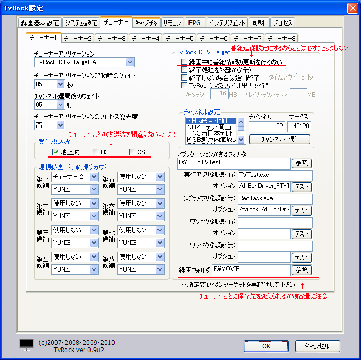Image resolution: width=361 pixels, height=360 pixels.
Task: Uncheck the 地上波 checkbox
Action: point(56,152)
